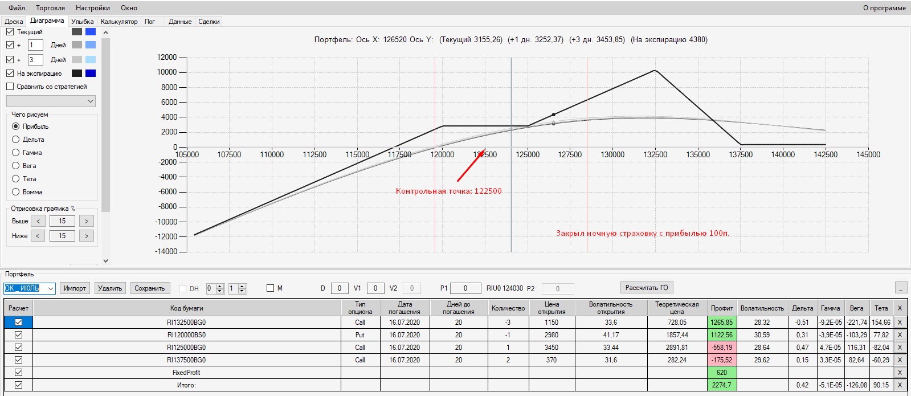Delete row RI120000BS0 with X button

click(900, 335)
